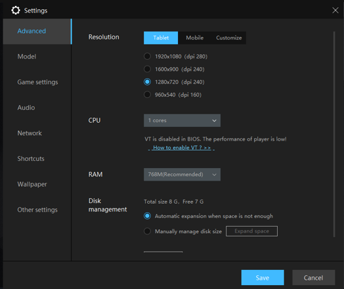Click the Settings gear icon
The width and height of the screenshot is (344, 289).
(16, 11)
